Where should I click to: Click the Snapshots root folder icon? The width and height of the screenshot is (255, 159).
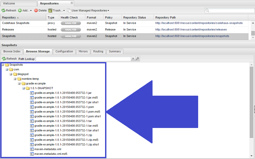tap(7, 65)
